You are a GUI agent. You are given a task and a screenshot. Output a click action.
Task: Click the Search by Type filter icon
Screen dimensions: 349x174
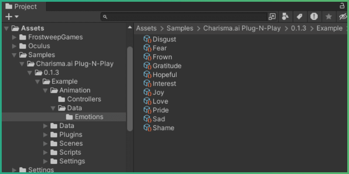pyautogui.click(x=285, y=17)
